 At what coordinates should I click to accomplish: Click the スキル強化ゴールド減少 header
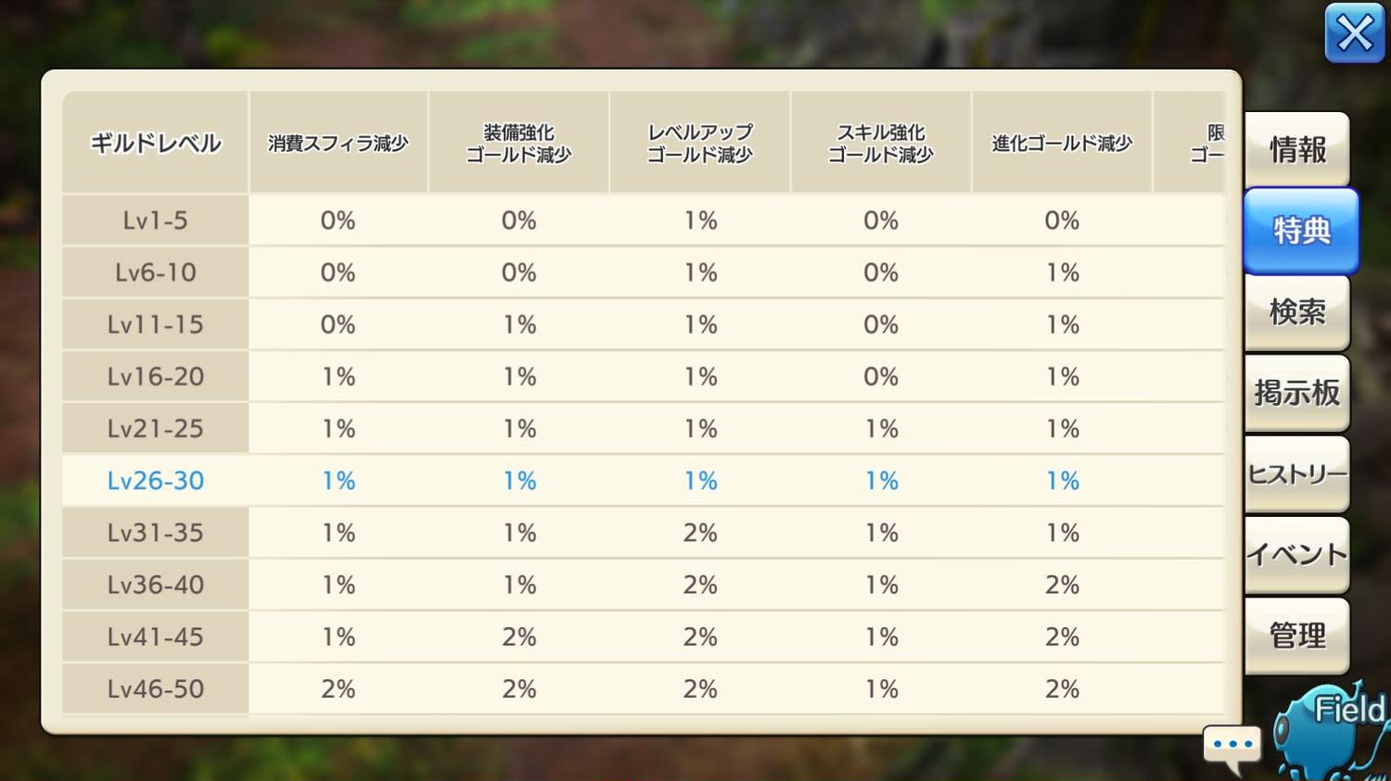tap(881, 143)
